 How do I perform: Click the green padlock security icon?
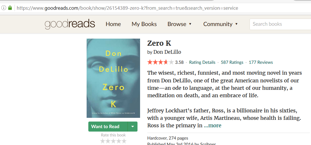10,8
